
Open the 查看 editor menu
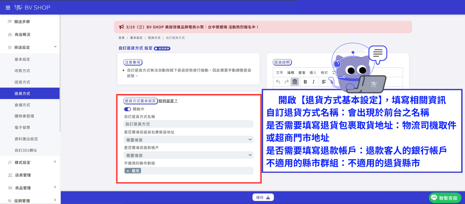click(302, 72)
